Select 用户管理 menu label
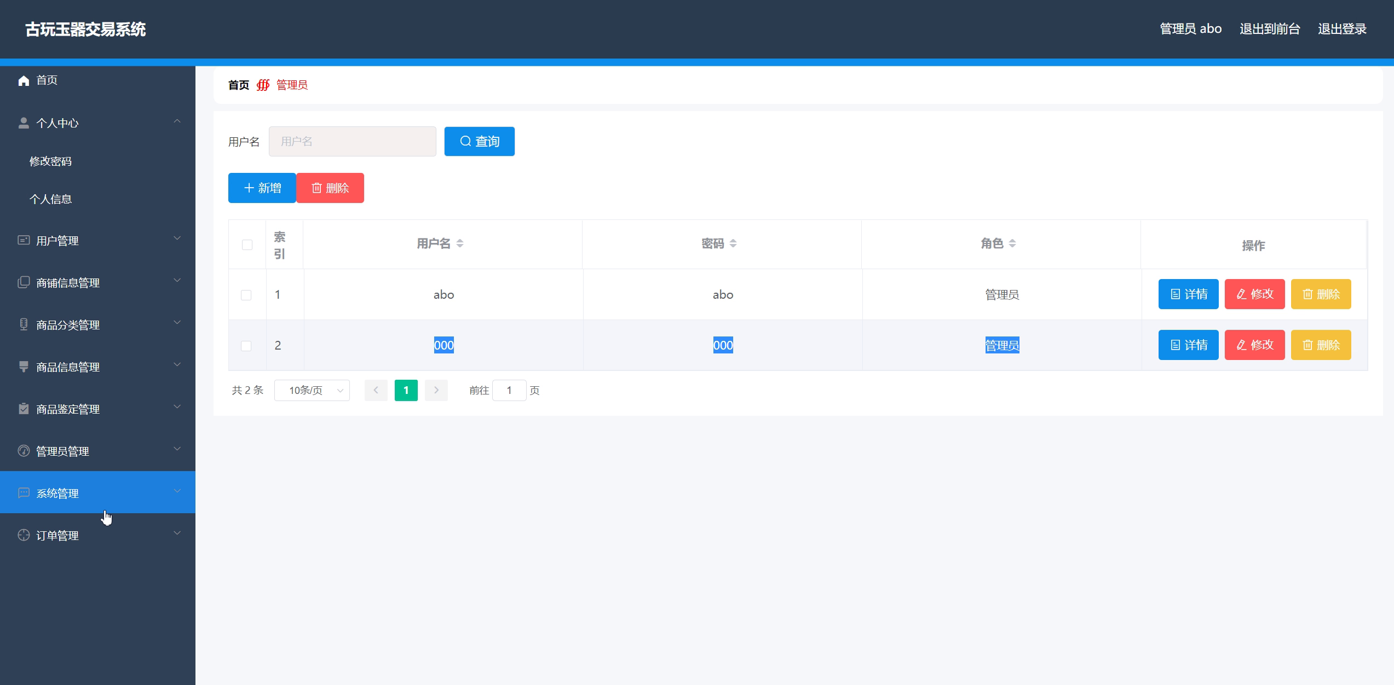The height and width of the screenshot is (685, 1394). (x=57, y=241)
